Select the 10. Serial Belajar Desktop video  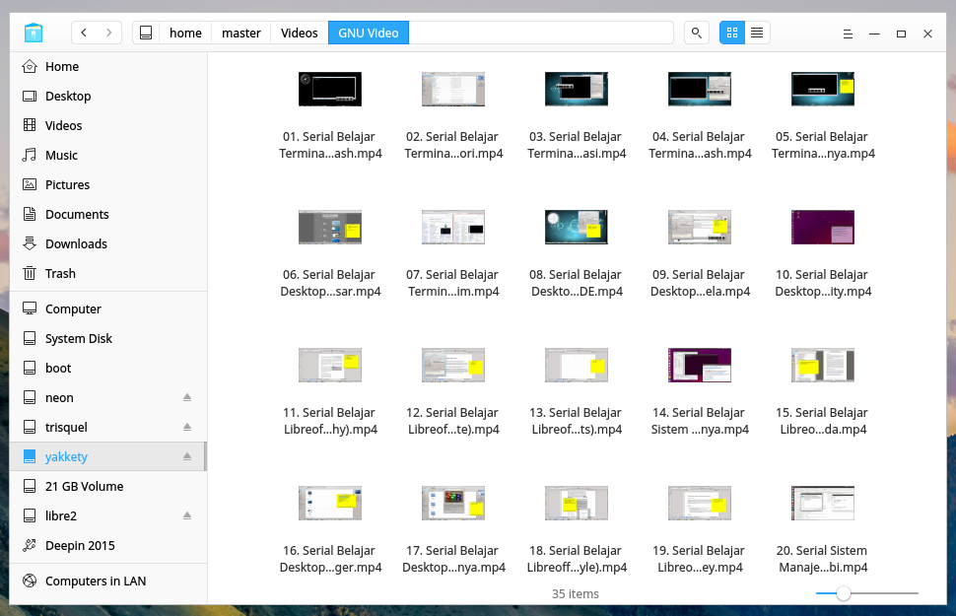[822, 227]
